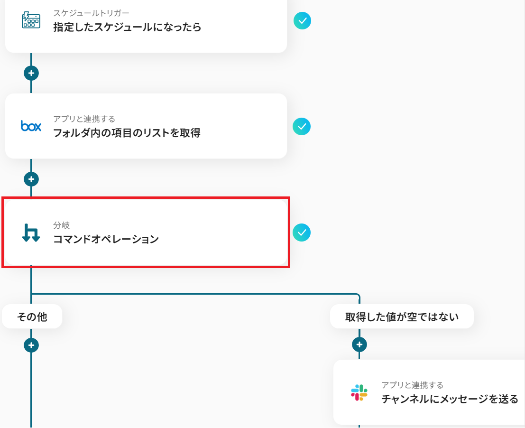Click the 分岐 subtitle text
This screenshot has width=525, height=428.
(x=61, y=225)
